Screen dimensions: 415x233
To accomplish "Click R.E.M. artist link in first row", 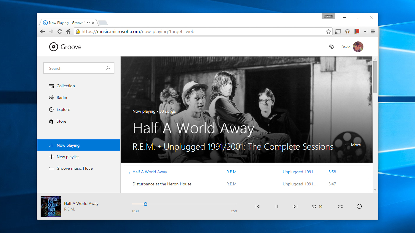I will pyautogui.click(x=232, y=172).
